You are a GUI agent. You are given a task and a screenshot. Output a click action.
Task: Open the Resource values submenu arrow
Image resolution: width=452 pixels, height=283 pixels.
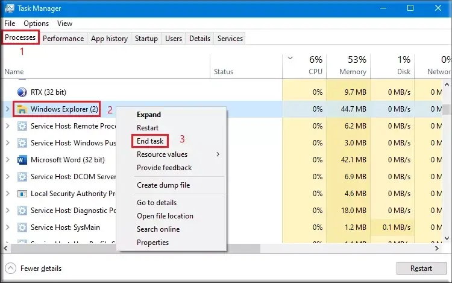[x=218, y=154]
